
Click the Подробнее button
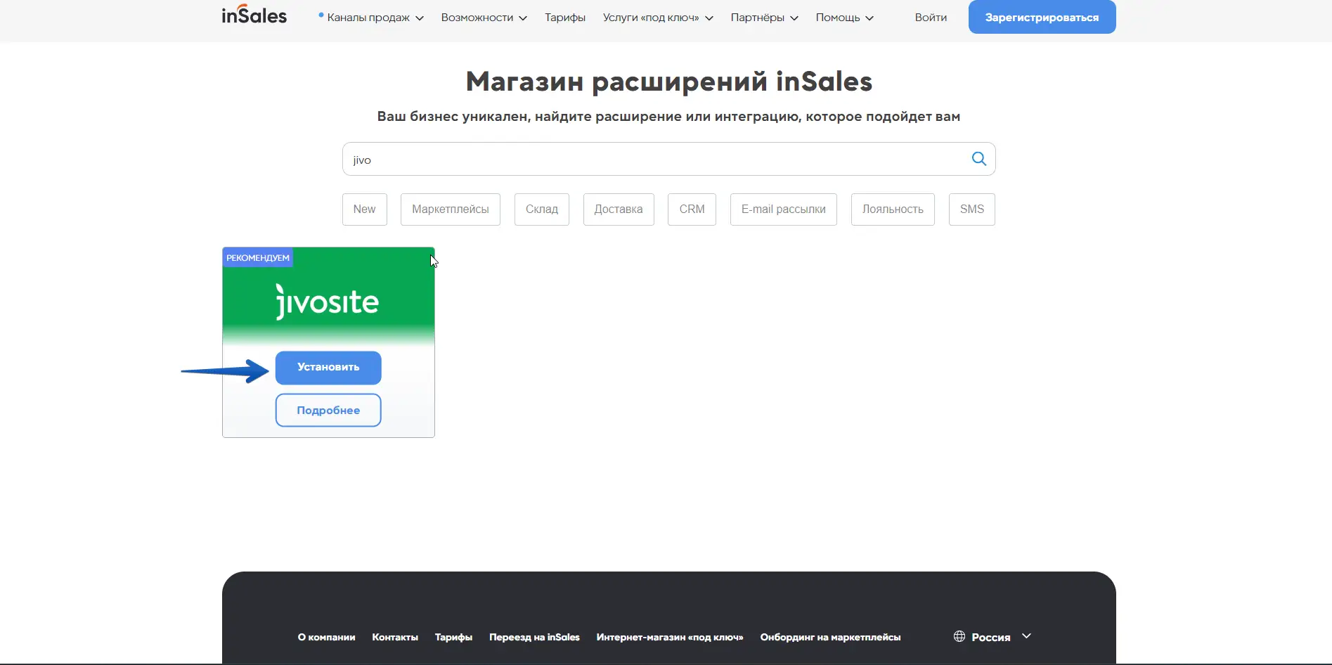click(328, 411)
